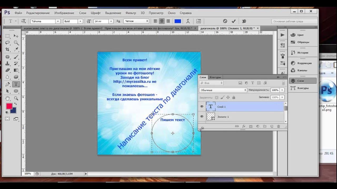Select the Crop tool
Image resolution: width=337 pixels, height=189 pixels.
pos(8,49)
